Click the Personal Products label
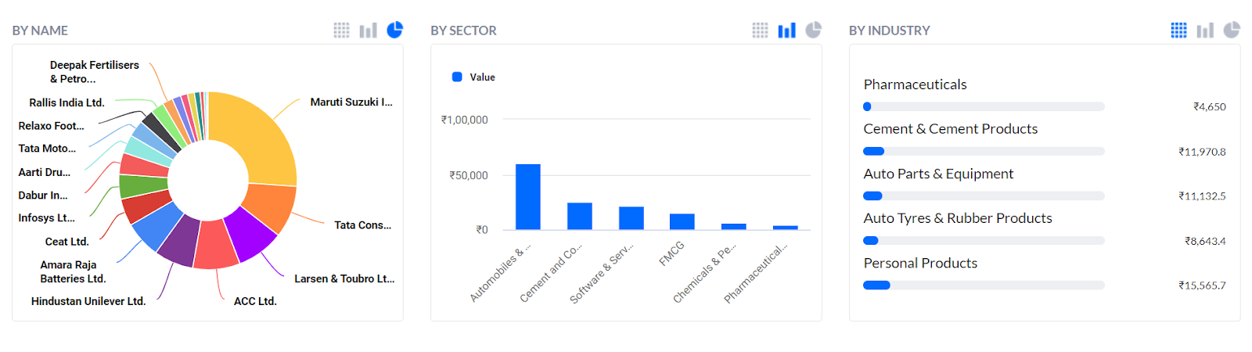Screen dimensions: 1252x352 click(920, 263)
